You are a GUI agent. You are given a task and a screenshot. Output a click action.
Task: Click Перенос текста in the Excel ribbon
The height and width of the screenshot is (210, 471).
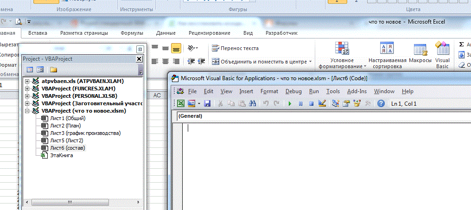pos(235,48)
